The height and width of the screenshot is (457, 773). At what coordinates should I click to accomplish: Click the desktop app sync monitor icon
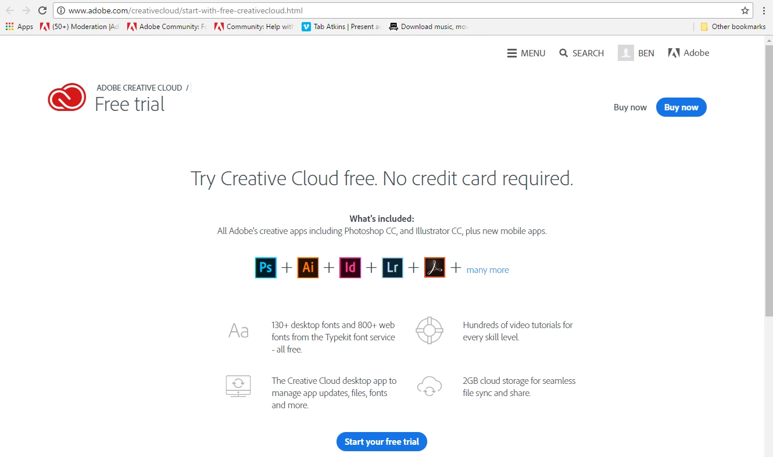pos(238,386)
